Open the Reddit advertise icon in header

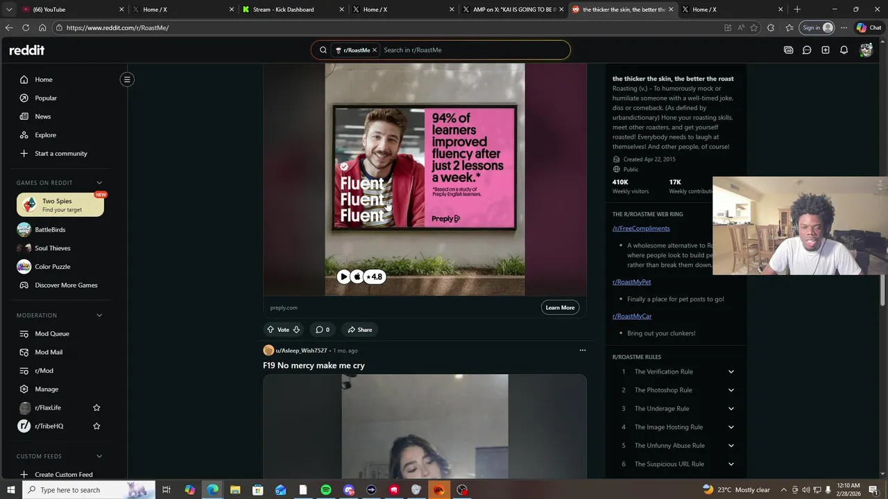pos(788,50)
